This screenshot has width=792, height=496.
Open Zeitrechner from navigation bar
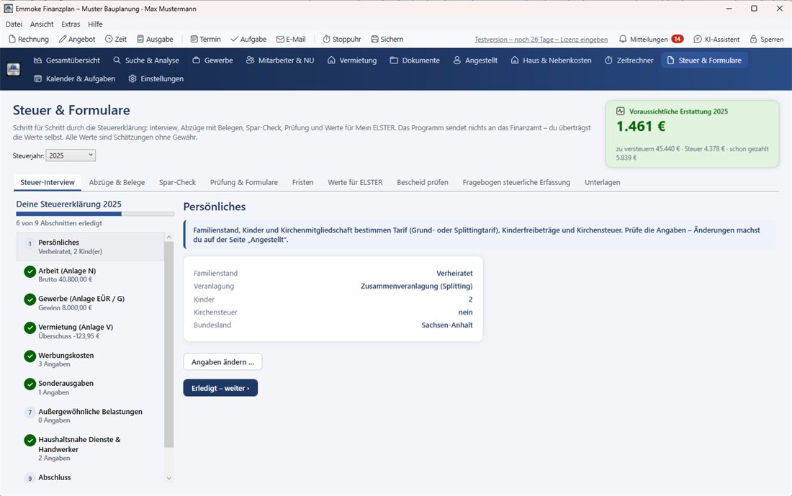tap(629, 60)
